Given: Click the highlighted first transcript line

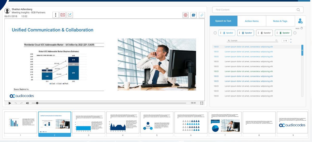Looking at the screenshot, I should click(x=257, y=47).
